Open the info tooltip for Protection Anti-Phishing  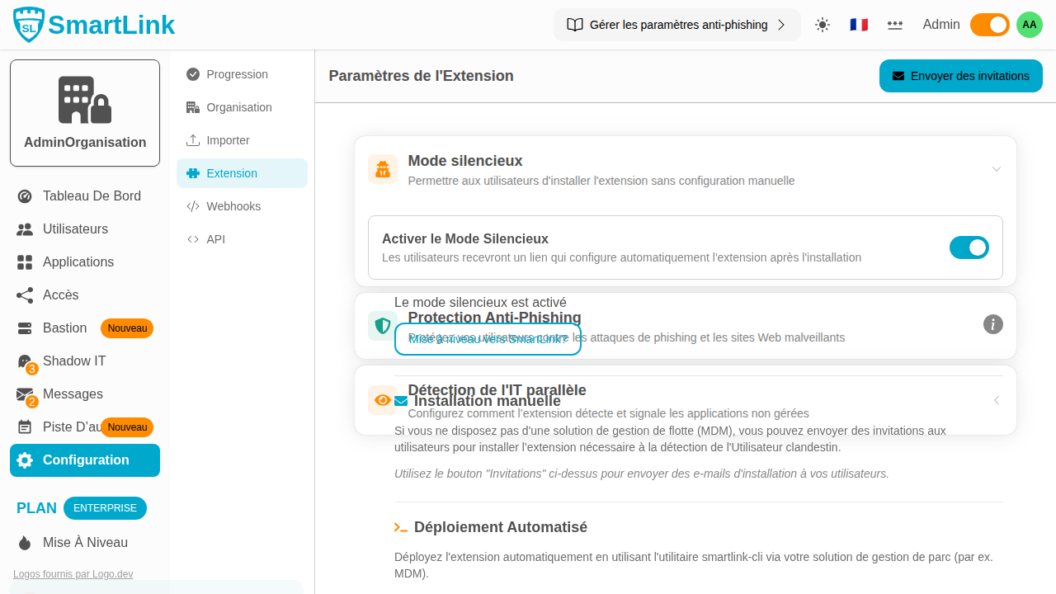click(992, 324)
